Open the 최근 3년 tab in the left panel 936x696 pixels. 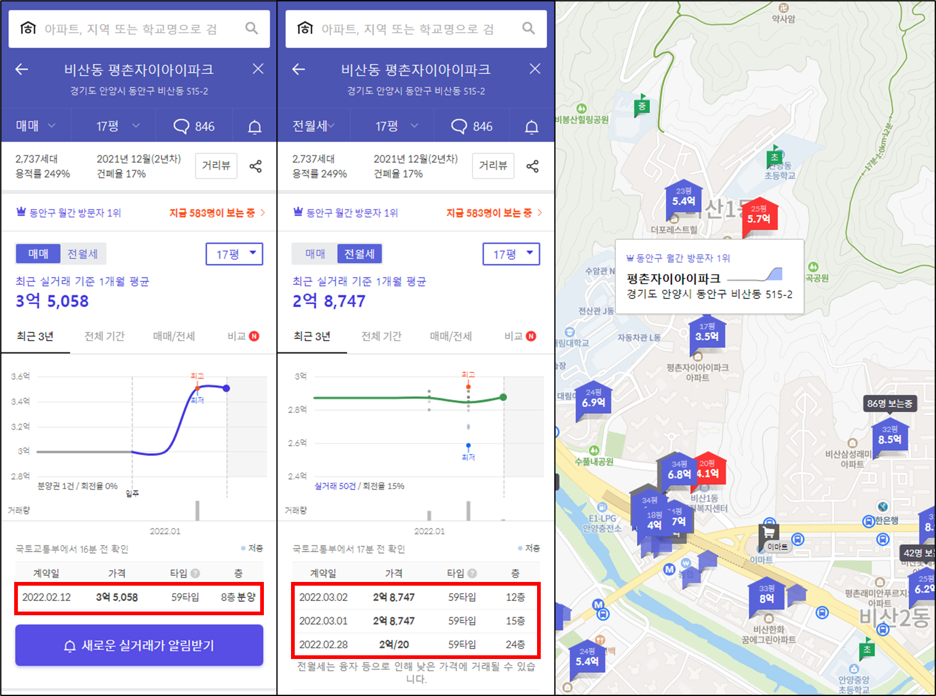click(x=35, y=337)
